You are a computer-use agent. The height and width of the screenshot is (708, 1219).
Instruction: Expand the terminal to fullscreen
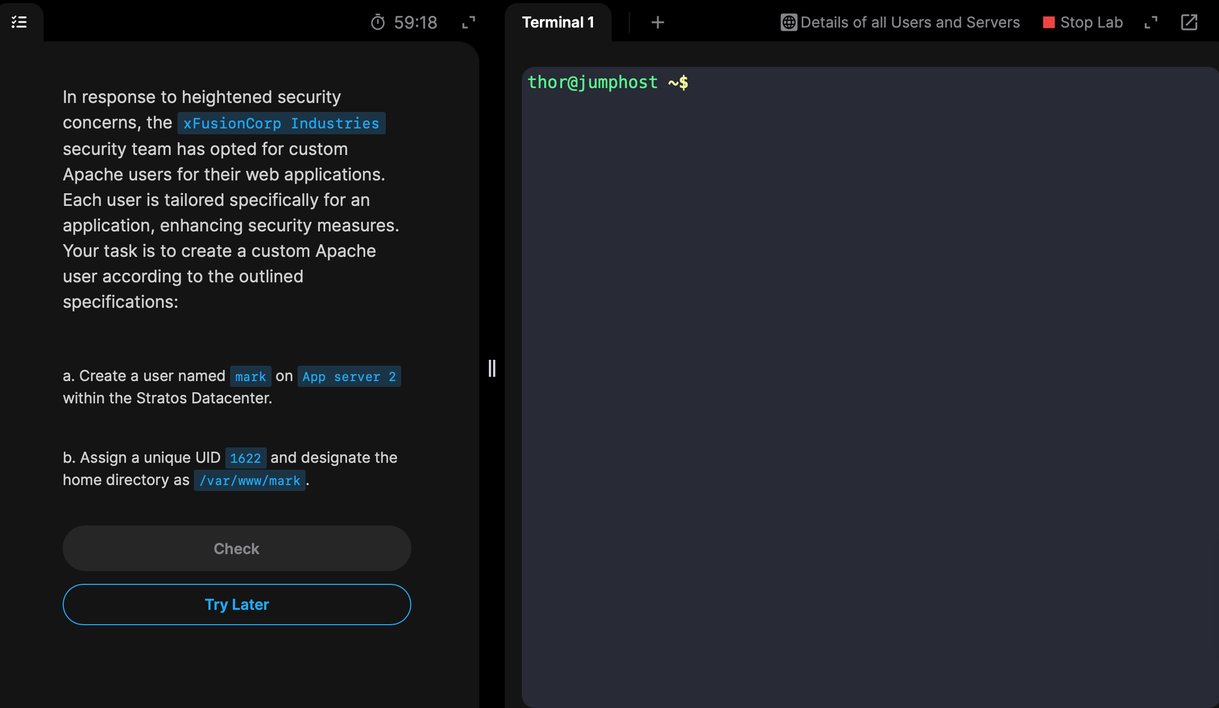pyautogui.click(x=1150, y=23)
